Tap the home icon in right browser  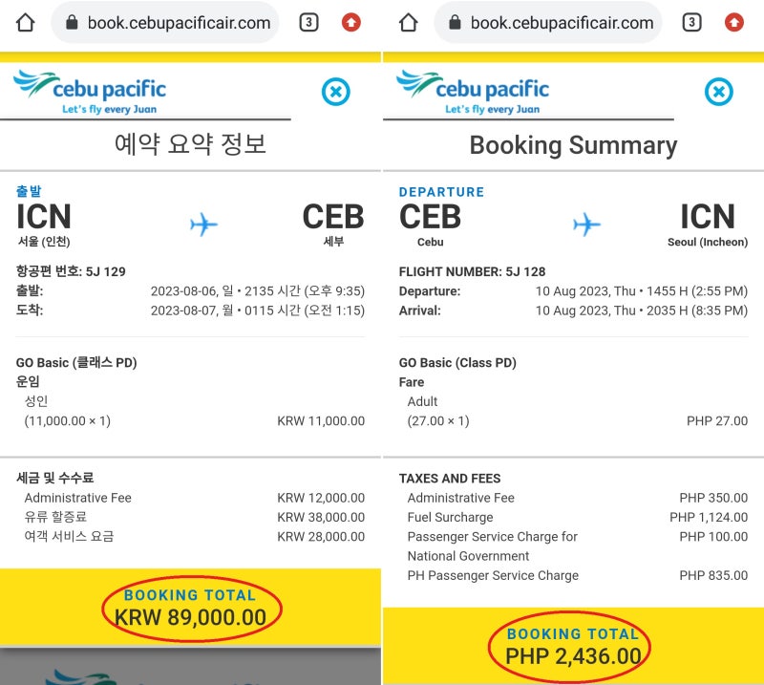click(x=409, y=22)
